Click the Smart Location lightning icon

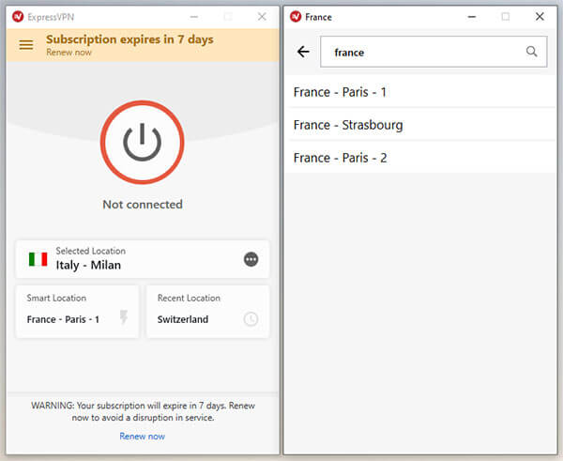(x=124, y=317)
